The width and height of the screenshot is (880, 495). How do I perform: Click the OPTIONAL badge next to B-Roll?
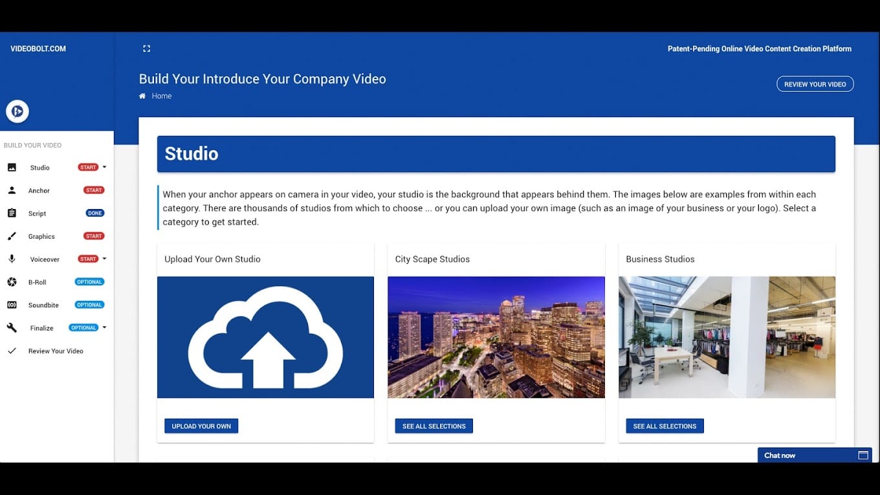(x=89, y=282)
